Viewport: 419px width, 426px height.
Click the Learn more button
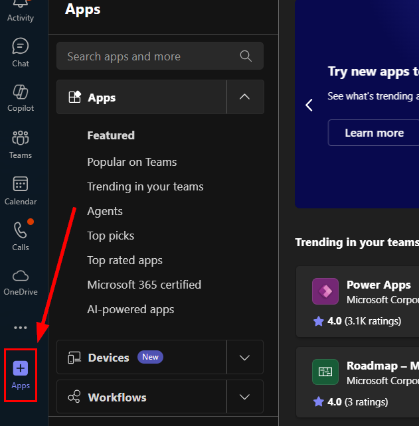point(374,133)
